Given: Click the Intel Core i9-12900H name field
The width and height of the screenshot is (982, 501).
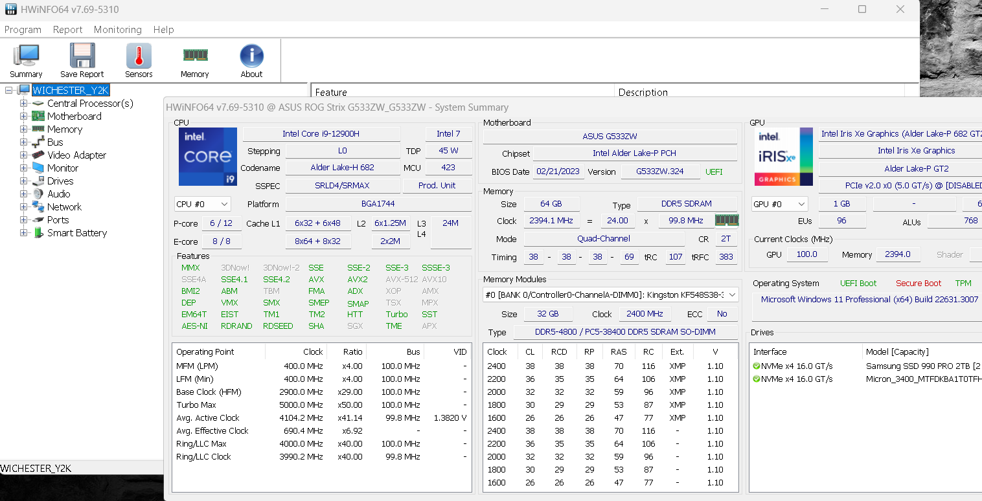Looking at the screenshot, I should click(321, 134).
